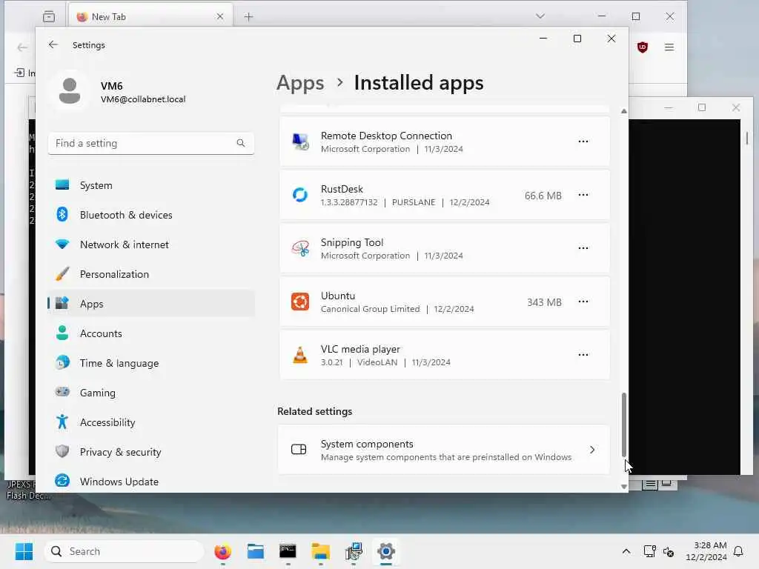Click the Firefox tab overview icon
Image resolution: width=759 pixels, height=569 pixels.
(x=49, y=16)
